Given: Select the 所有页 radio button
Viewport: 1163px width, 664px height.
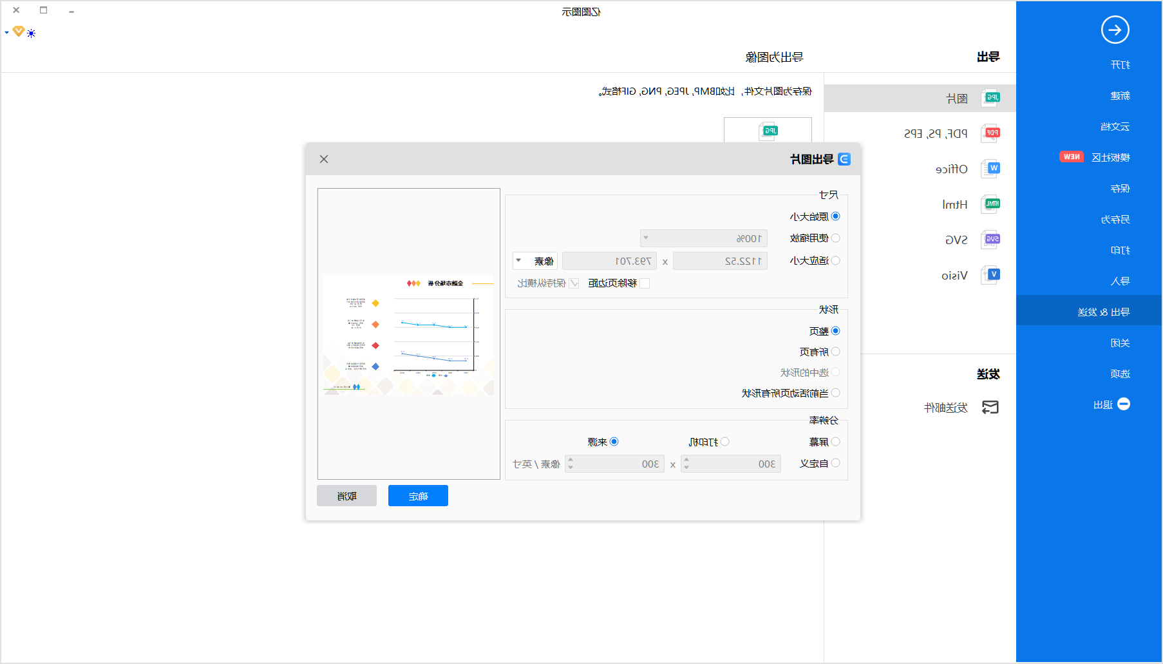Looking at the screenshot, I should [x=836, y=352].
